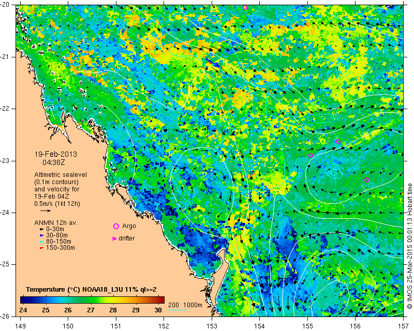Click the Argo float marker near 156.2 longitude
The image size is (414, 331).
tap(366, 180)
